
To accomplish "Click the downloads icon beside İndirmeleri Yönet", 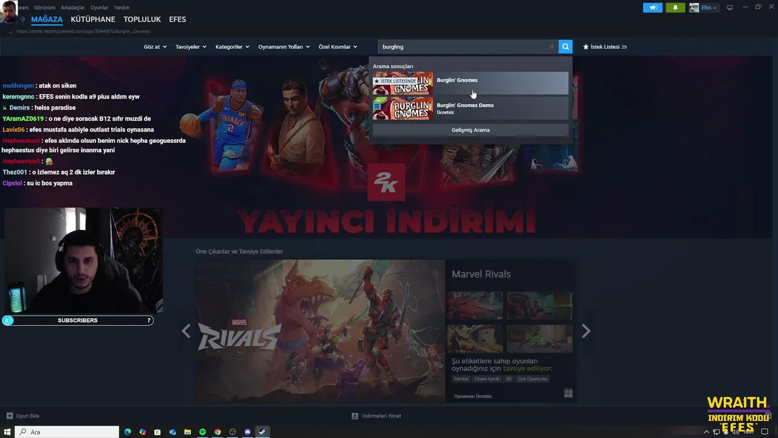I will click(355, 416).
